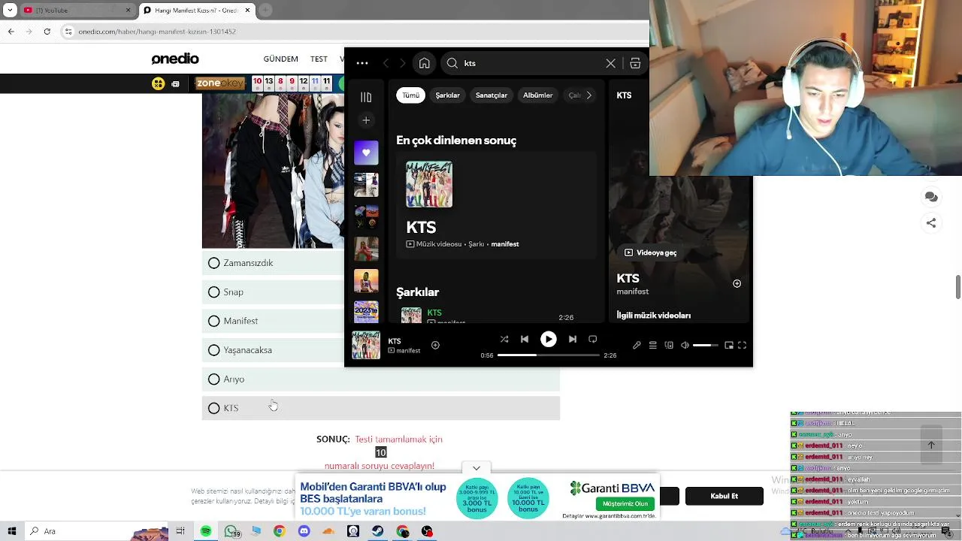Collapse the Garanti BBVA ad with chevron
Screen dimensions: 962x541
pyautogui.click(x=476, y=468)
